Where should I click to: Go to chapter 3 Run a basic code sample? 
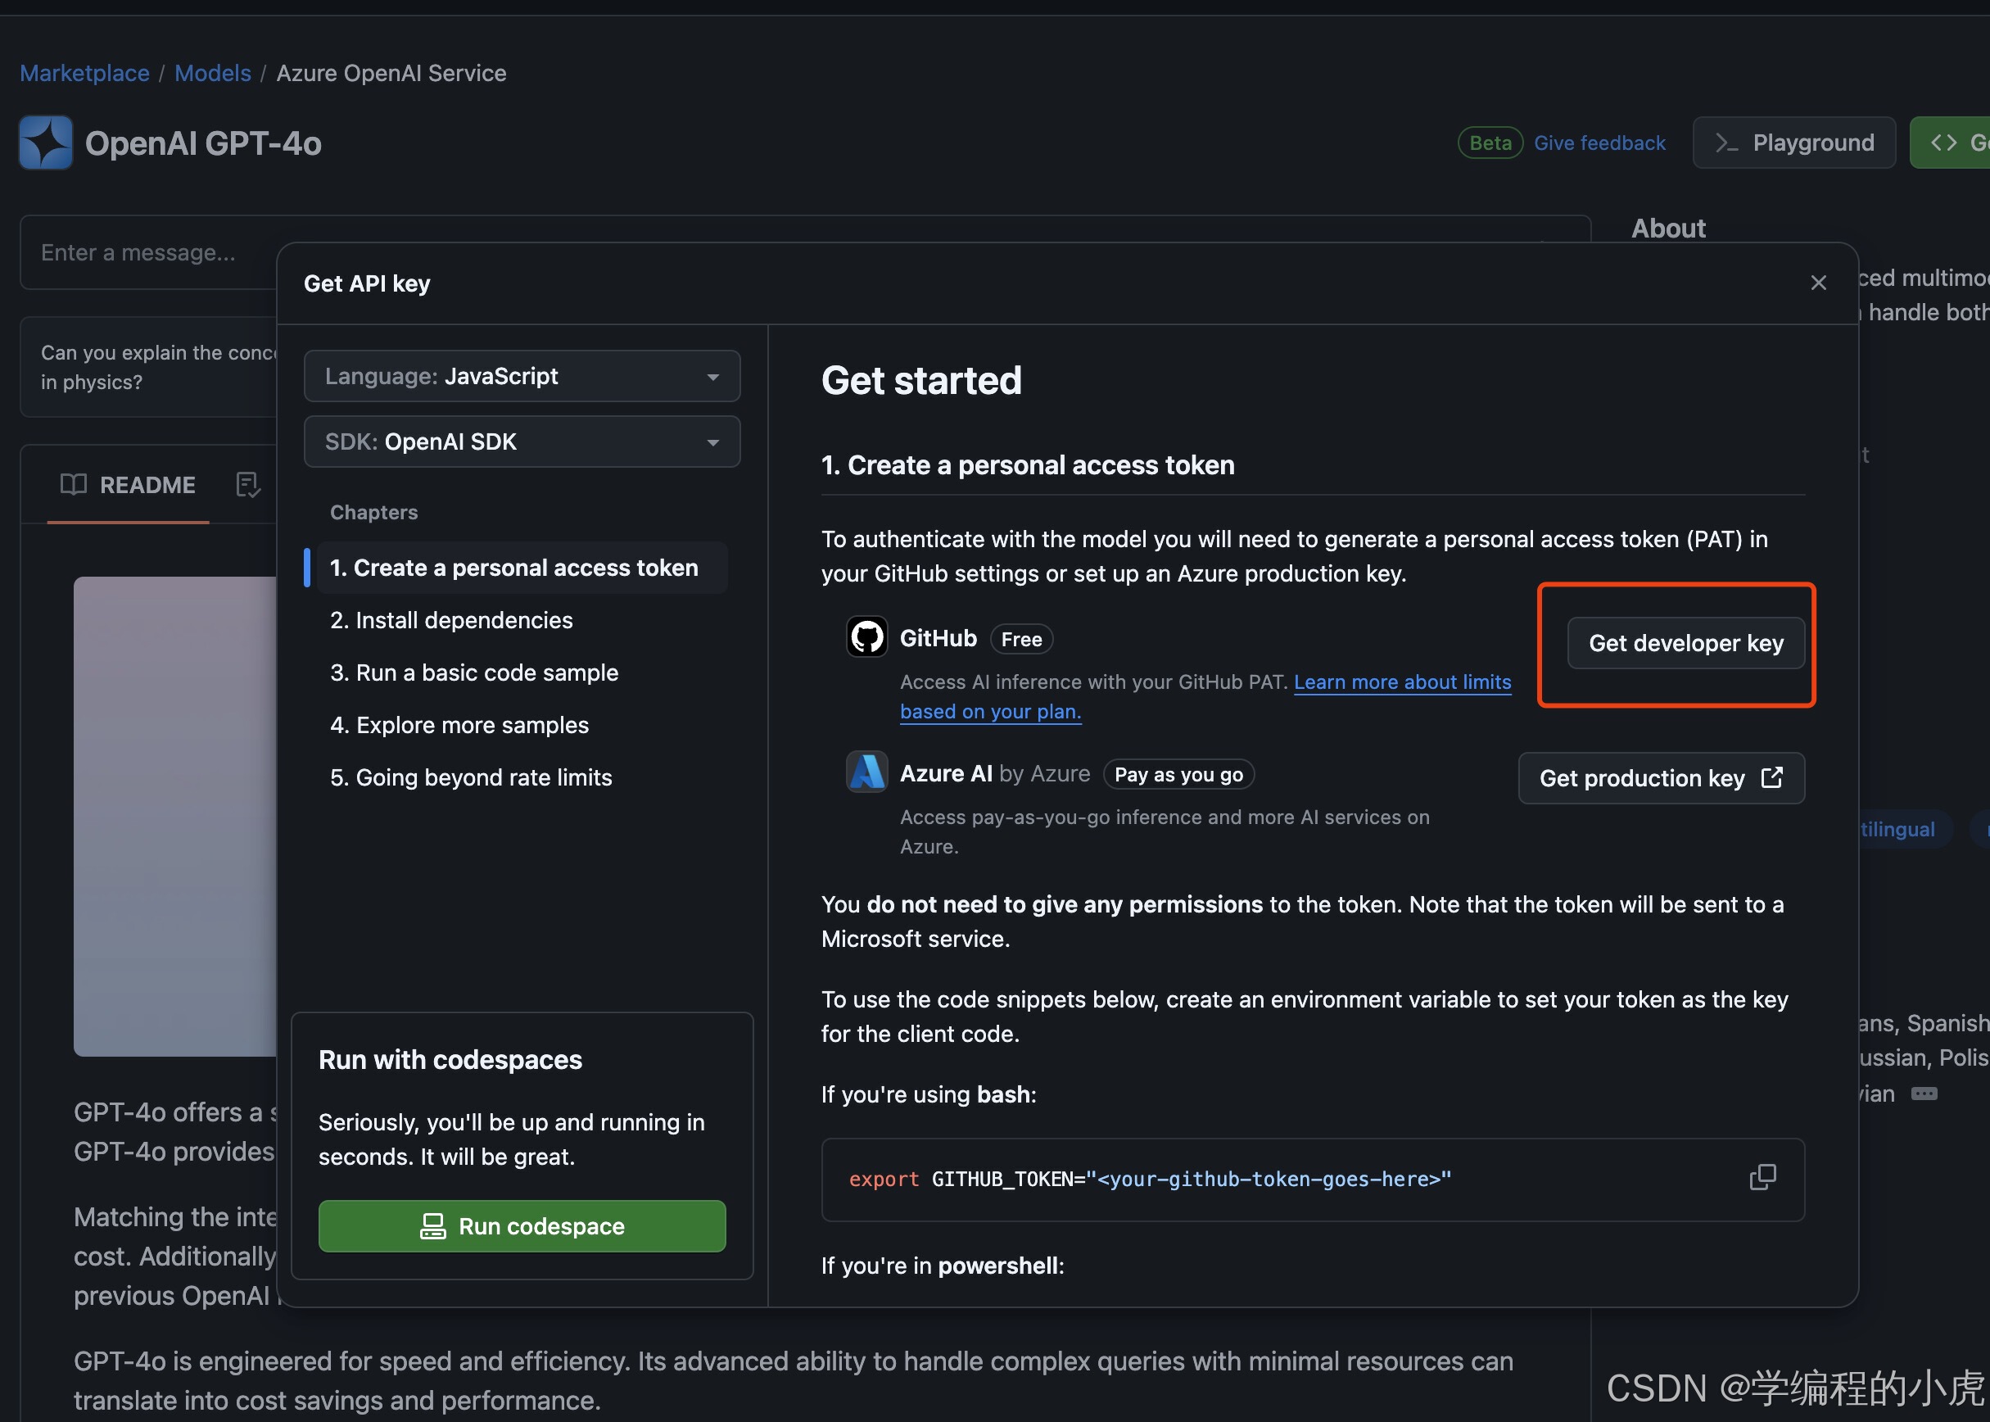(x=474, y=673)
